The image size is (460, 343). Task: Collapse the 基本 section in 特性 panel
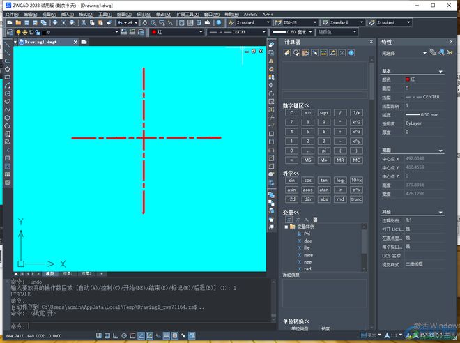(x=440, y=71)
